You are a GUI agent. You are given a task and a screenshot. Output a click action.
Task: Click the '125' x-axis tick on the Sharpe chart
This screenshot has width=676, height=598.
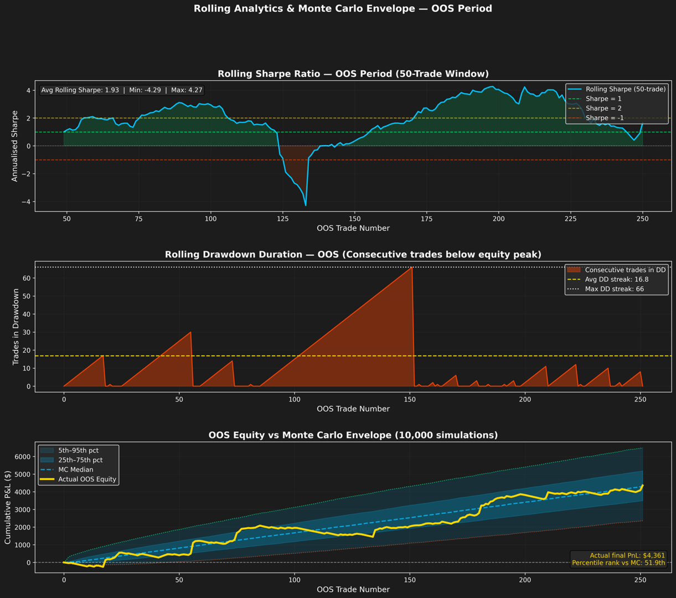[x=283, y=219]
